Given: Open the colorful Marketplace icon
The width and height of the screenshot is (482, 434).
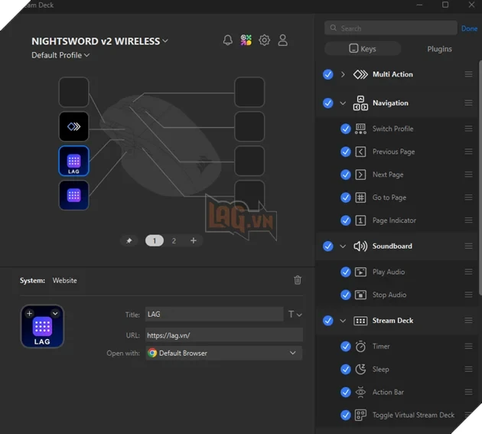Looking at the screenshot, I should pos(246,40).
